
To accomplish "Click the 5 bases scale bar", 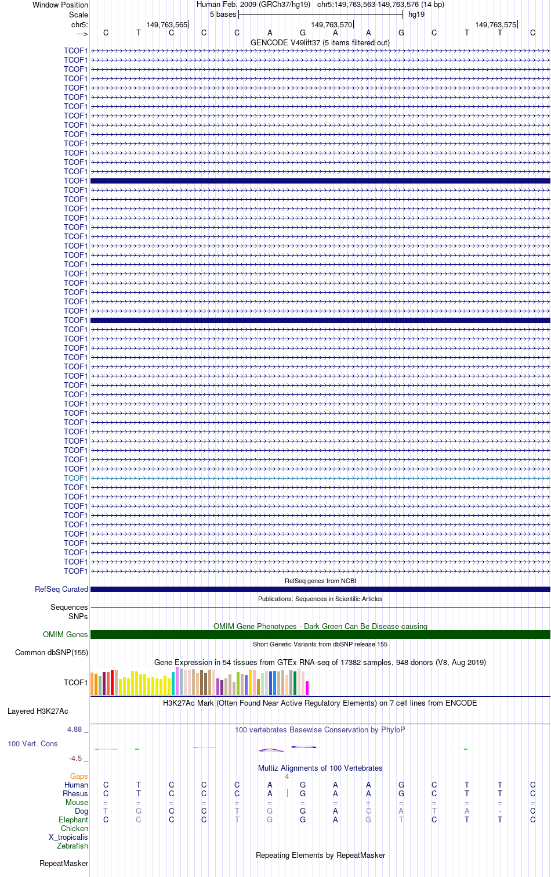I will [x=321, y=15].
